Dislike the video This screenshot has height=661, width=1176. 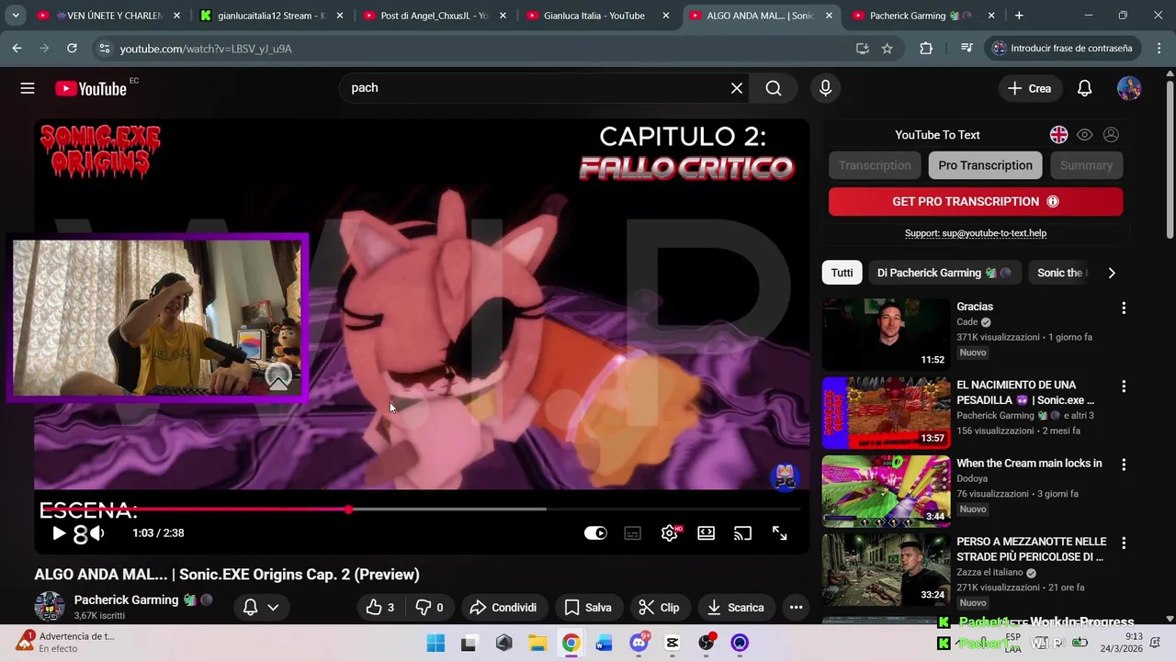tap(429, 608)
